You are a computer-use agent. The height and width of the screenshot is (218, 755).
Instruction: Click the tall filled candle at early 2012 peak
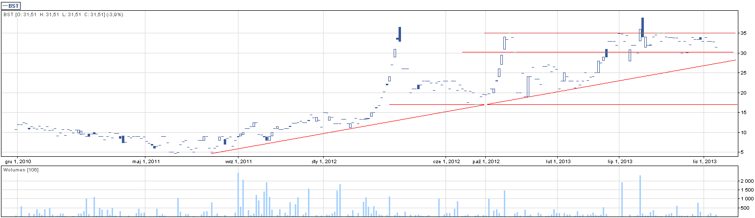400,34
